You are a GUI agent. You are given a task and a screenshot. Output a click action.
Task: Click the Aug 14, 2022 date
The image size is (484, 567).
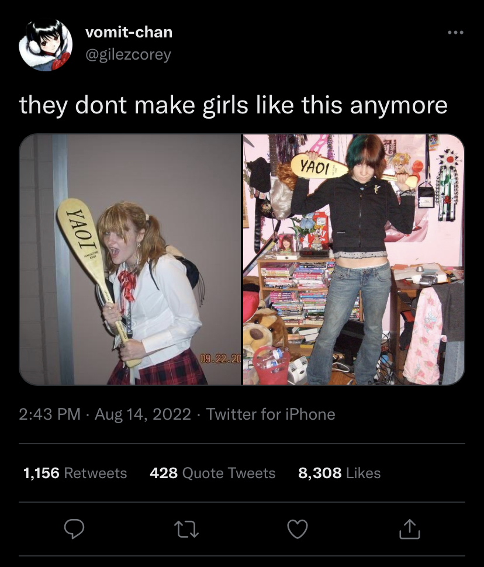click(143, 414)
